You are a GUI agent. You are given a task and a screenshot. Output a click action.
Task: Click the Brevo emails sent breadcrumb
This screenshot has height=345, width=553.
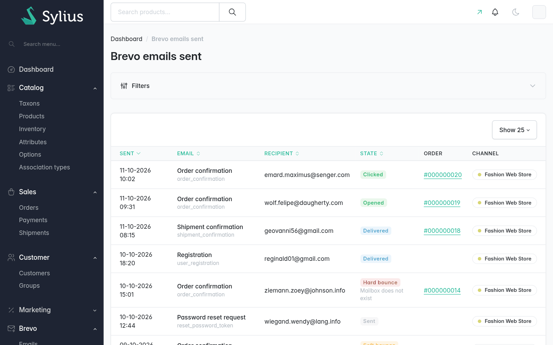tap(177, 39)
